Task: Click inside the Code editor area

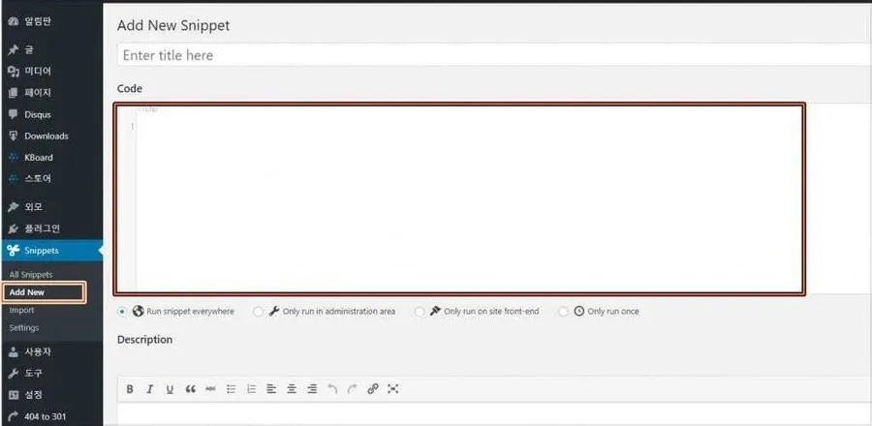Action: (465, 198)
